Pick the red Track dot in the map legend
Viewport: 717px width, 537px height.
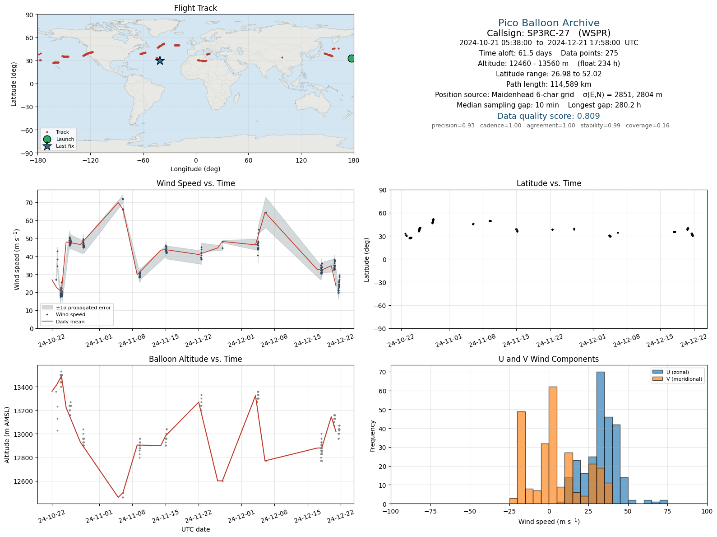pos(47,132)
